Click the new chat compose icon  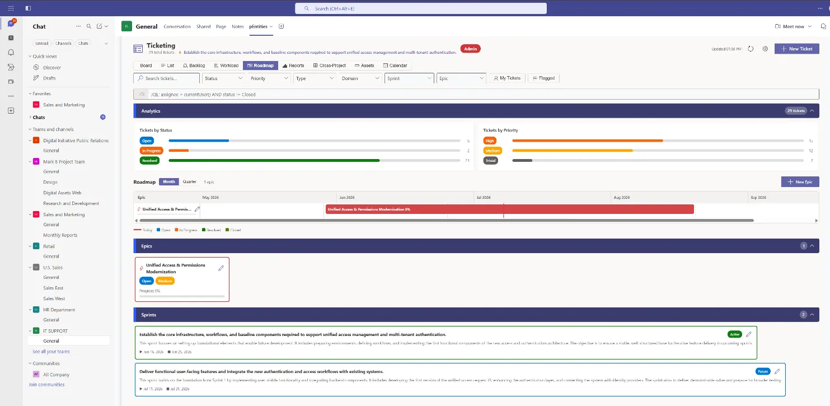pyautogui.click(x=99, y=26)
